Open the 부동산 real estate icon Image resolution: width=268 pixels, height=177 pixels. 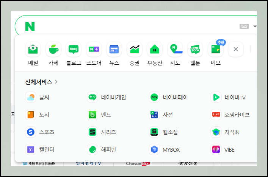click(155, 49)
